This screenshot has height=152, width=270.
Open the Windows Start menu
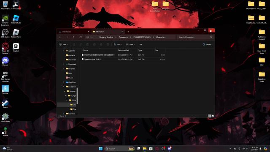(x=101, y=149)
